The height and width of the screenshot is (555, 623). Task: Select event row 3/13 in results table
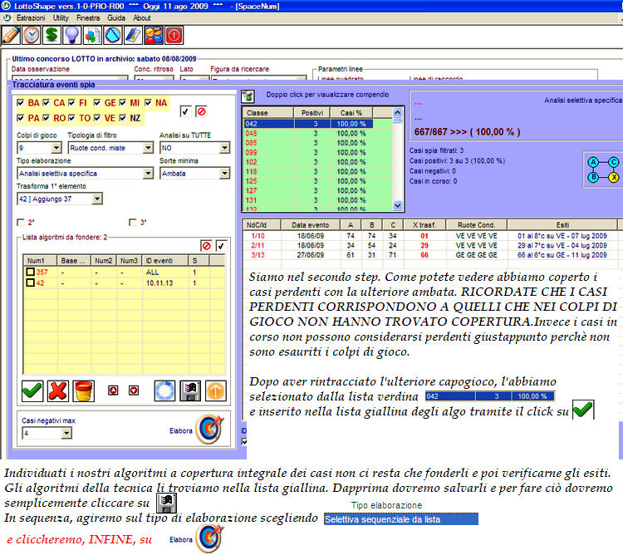point(430,255)
